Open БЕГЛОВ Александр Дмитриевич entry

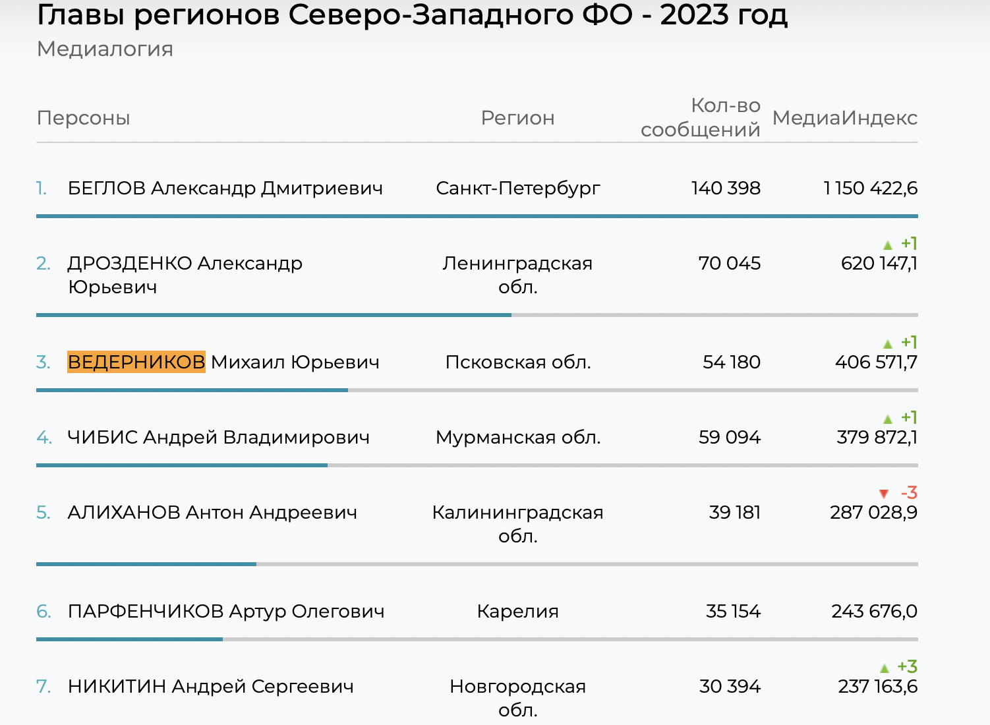pyautogui.click(x=225, y=188)
